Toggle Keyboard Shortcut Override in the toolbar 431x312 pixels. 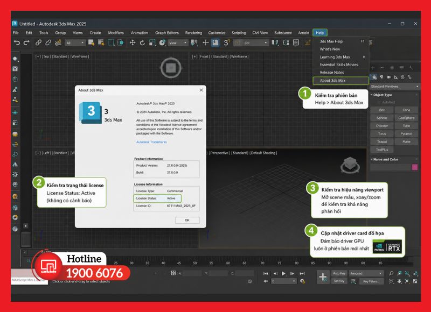point(215,42)
